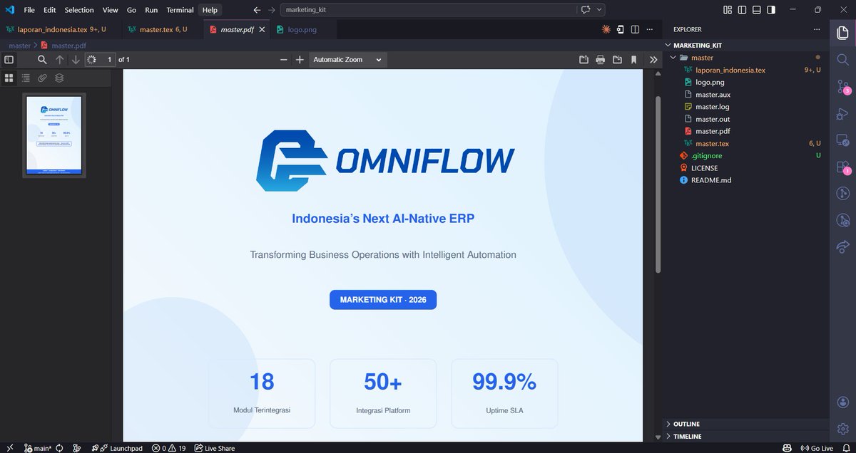856x453 pixels.
Task: Open the Automatic Zoom dropdown
Action: click(348, 60)
